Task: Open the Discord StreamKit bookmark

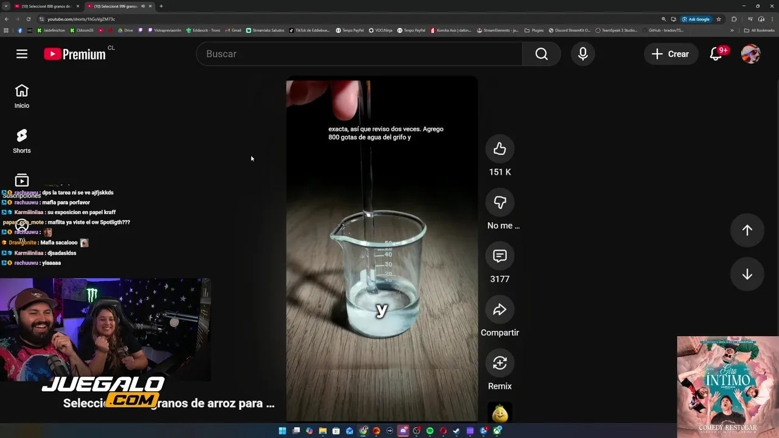Action: (x=570, y=30)
